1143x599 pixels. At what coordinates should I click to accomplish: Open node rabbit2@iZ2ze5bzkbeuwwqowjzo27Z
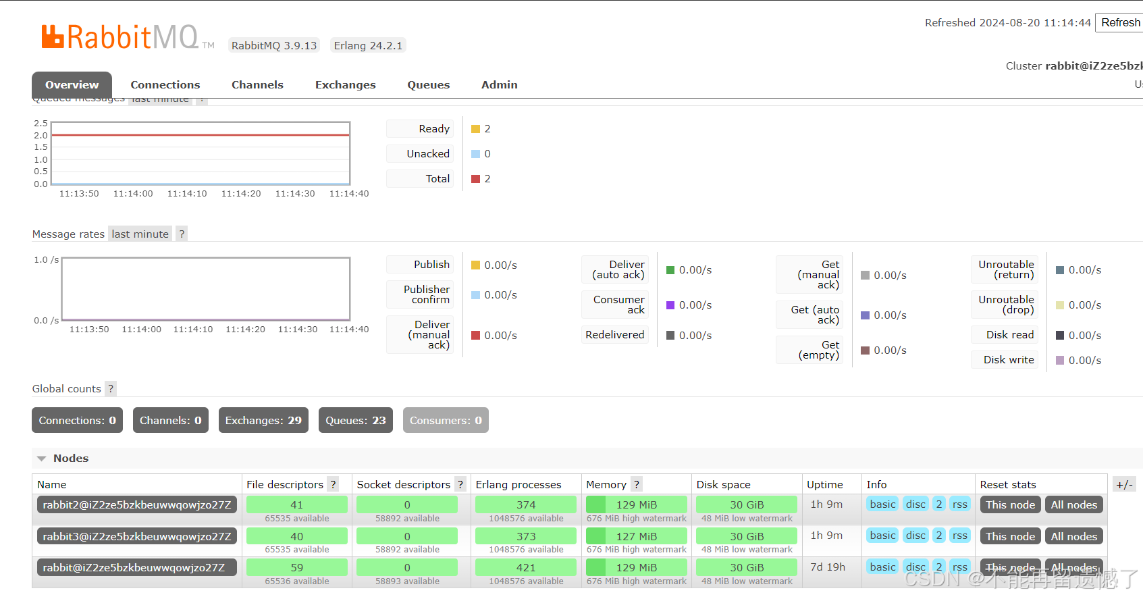click(x=137, y=504)
